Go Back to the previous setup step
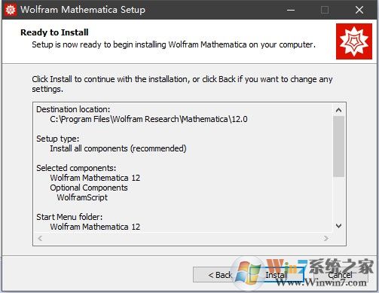 [x=220, y=275]
